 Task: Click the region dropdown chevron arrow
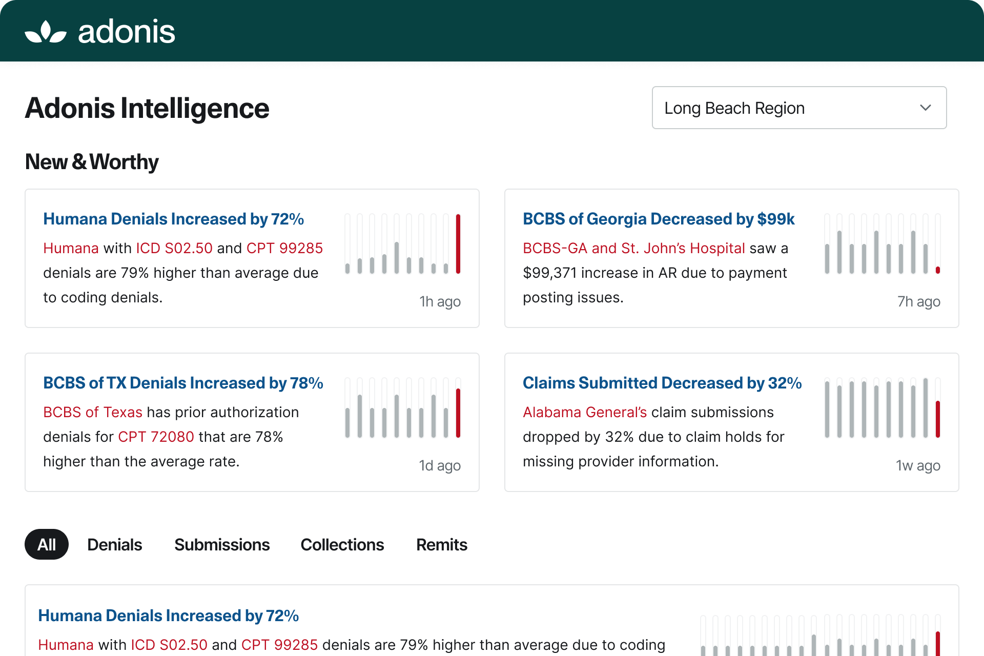[x=925, y=108]
